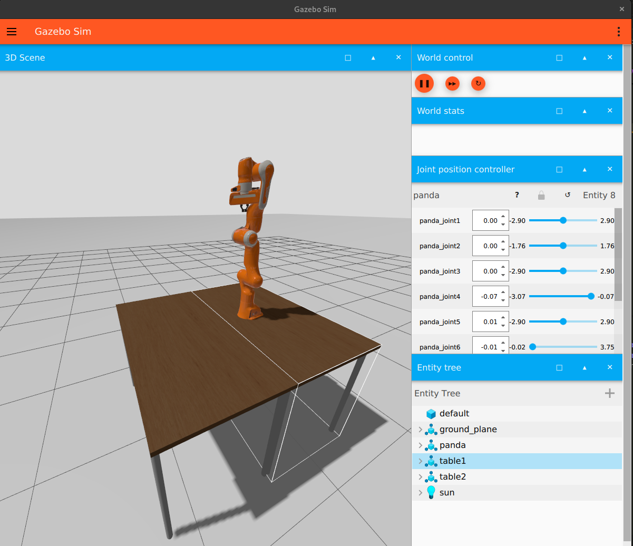The height and width of the screenshot is (546, 633).
Task: Collapse the World stats panel
Action: [585, 111]
